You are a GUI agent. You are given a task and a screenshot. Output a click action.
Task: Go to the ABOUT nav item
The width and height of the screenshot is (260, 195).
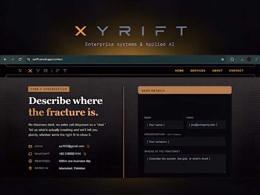point(217,71)
